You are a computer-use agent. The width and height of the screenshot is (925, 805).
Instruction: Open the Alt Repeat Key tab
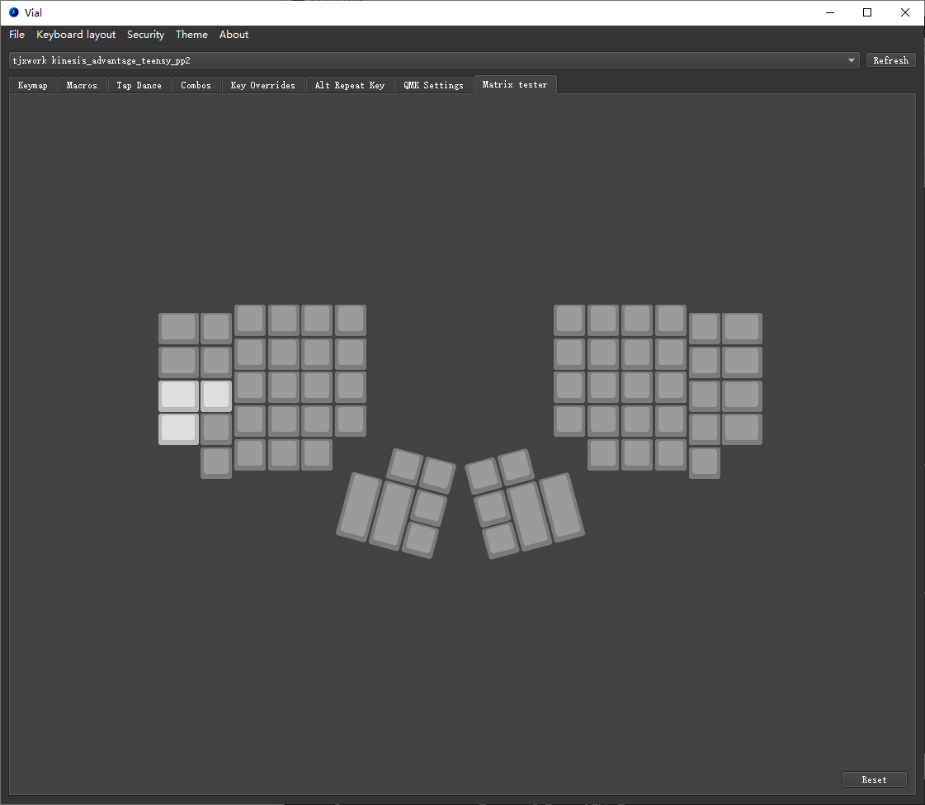coord(349,85)
